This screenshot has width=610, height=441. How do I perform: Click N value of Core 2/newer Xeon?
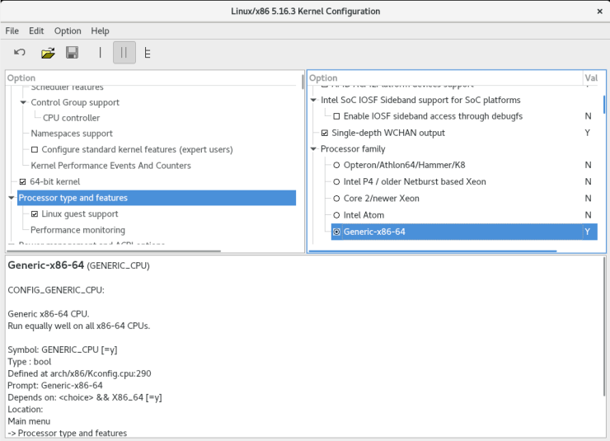tap(588, 199)
